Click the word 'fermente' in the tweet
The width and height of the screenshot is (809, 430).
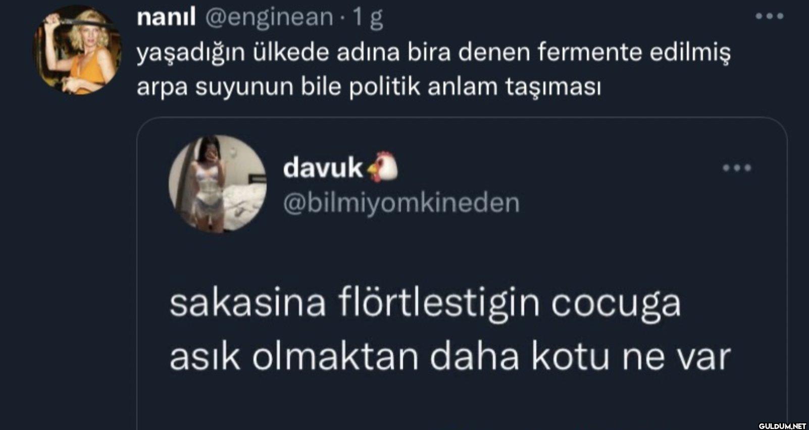click(589, 52)
